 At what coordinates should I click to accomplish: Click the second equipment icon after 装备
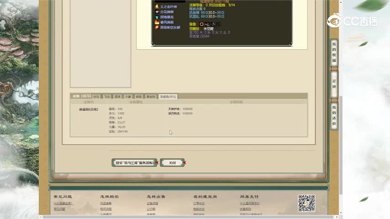pos(207,24)
